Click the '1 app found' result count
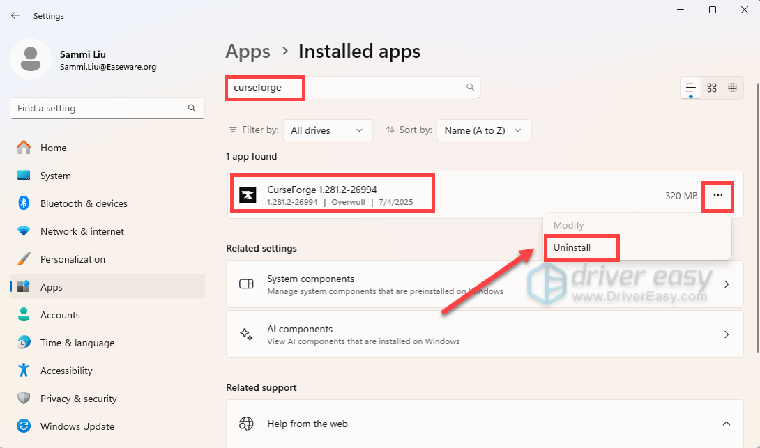Image resolution: width=760 pixels, height=448 pixels. (x=251, y=157)
